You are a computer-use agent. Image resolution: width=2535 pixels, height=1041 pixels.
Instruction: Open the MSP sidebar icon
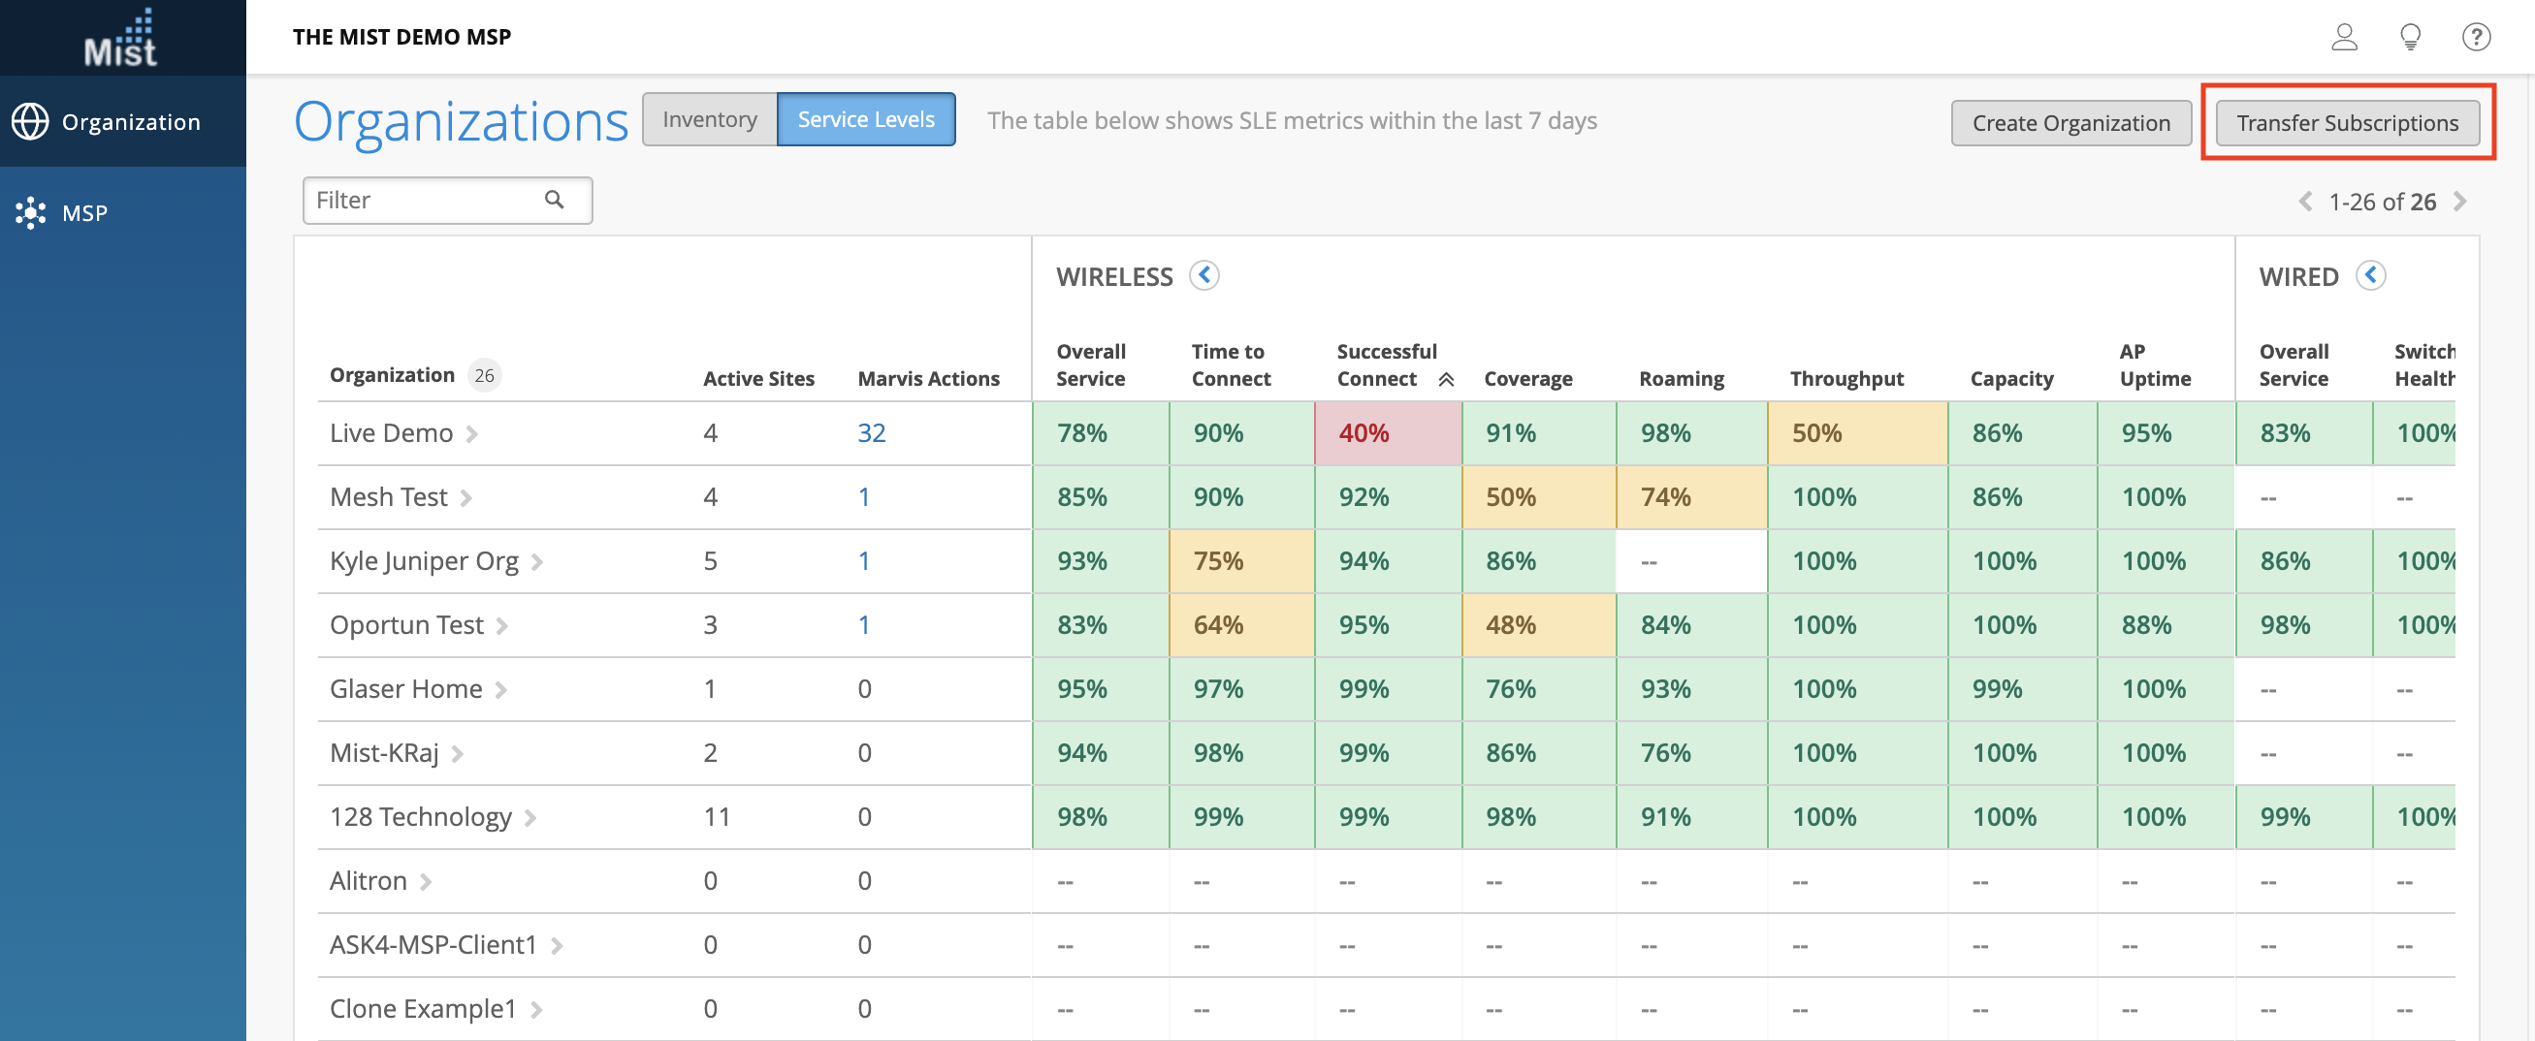click(x=30, y=212)
